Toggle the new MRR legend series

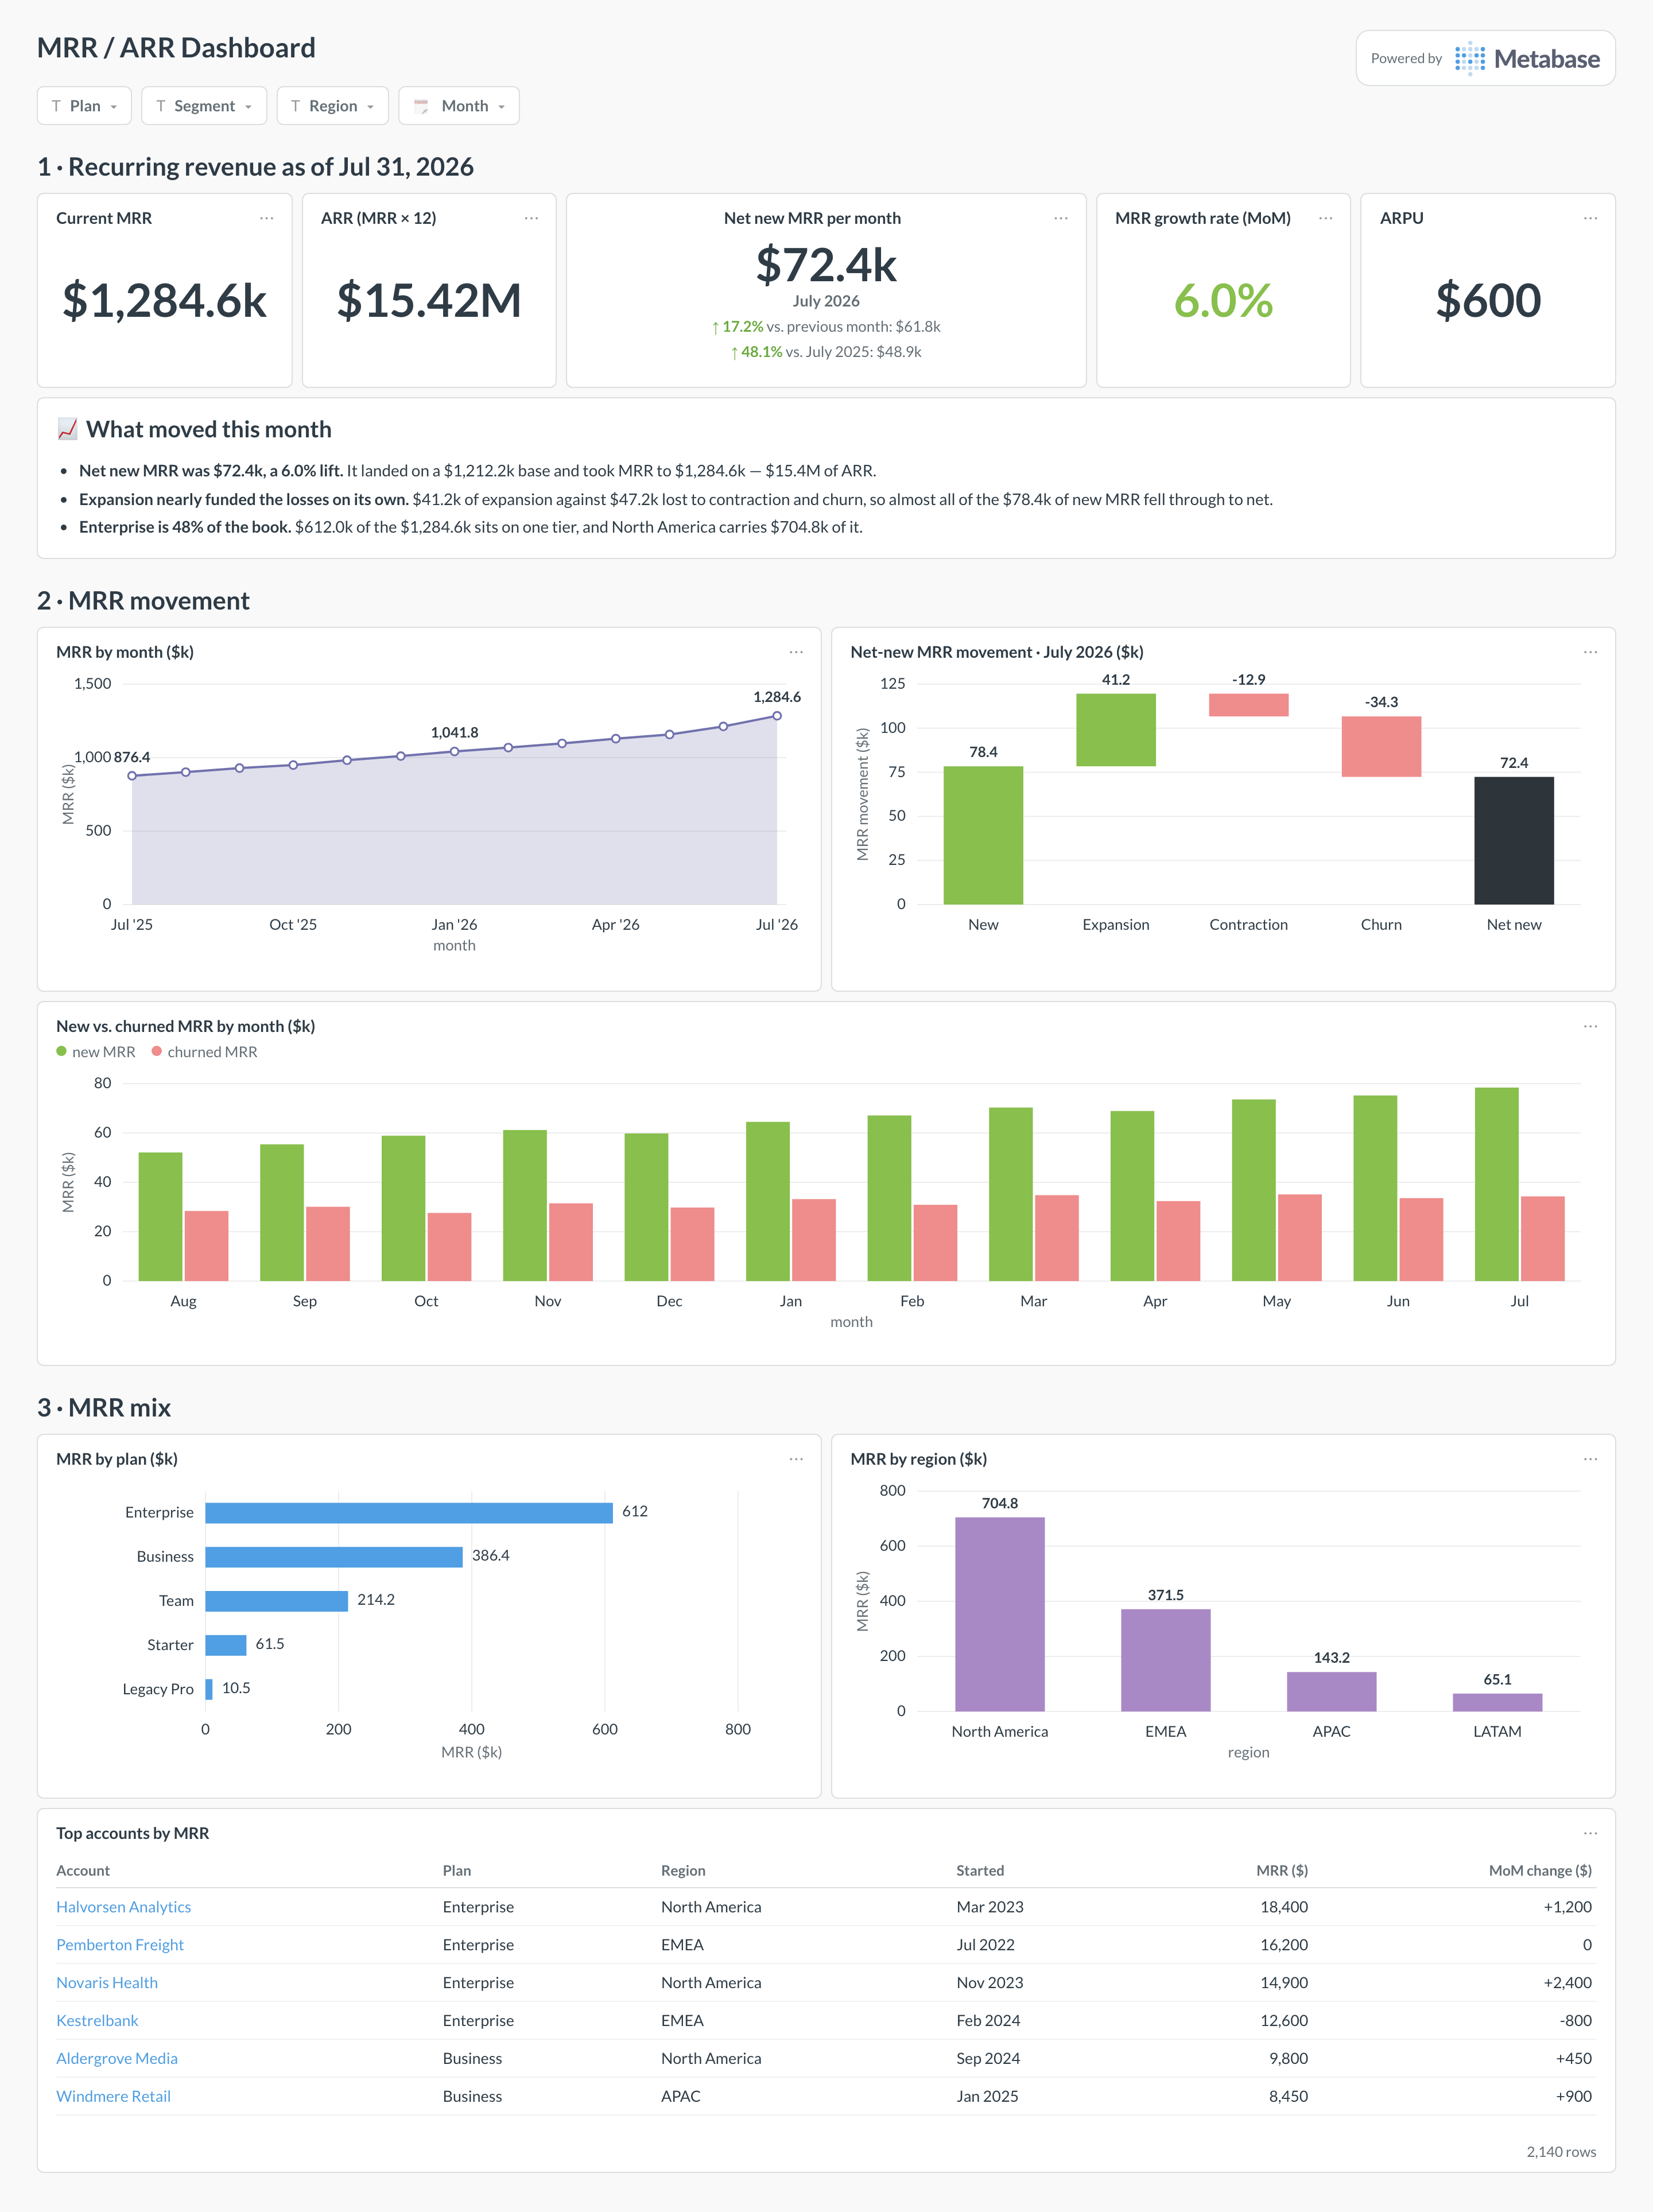96,1052
